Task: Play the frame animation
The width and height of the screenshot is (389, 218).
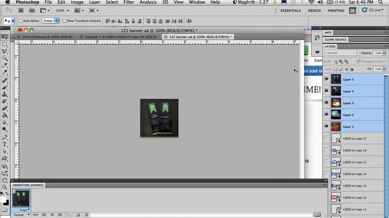Action: coord(52,215)
